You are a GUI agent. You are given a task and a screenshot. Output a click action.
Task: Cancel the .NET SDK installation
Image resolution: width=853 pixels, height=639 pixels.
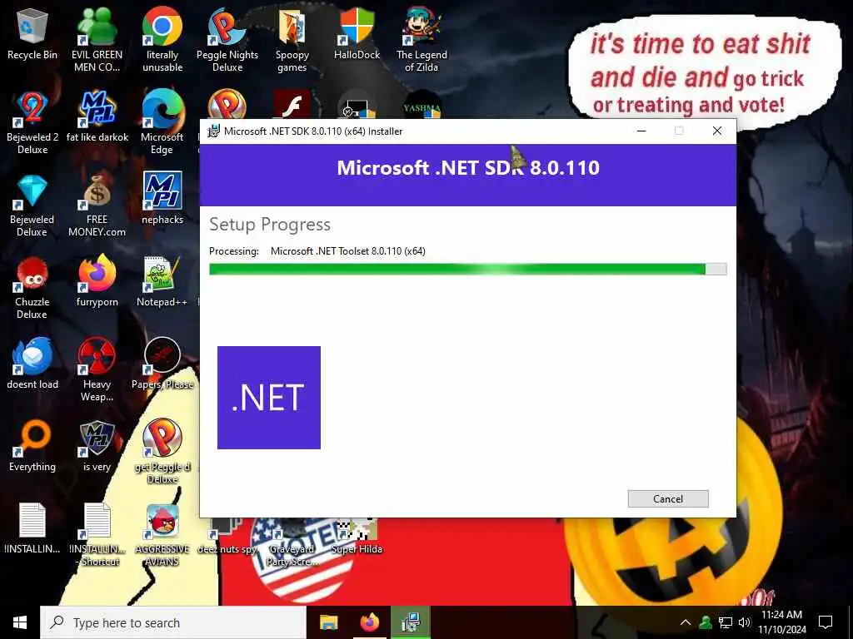[x=667, y=499]
